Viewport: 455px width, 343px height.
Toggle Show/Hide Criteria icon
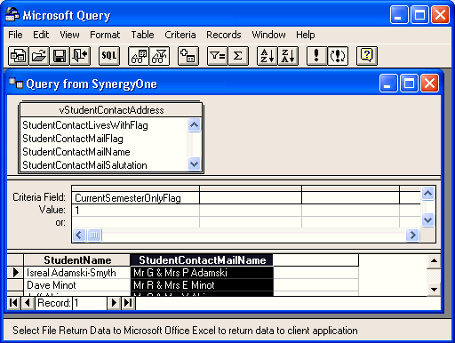(x=159, y=56)
